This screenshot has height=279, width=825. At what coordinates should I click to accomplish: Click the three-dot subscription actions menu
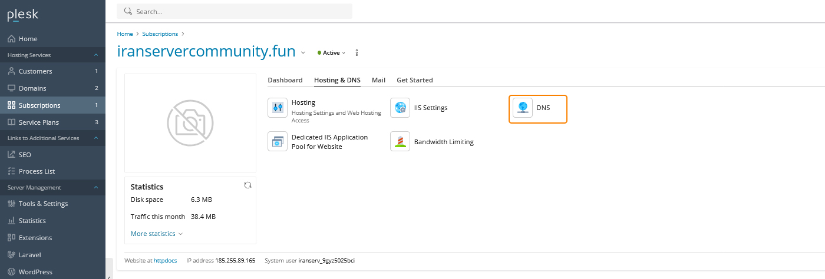coord(357,52)
